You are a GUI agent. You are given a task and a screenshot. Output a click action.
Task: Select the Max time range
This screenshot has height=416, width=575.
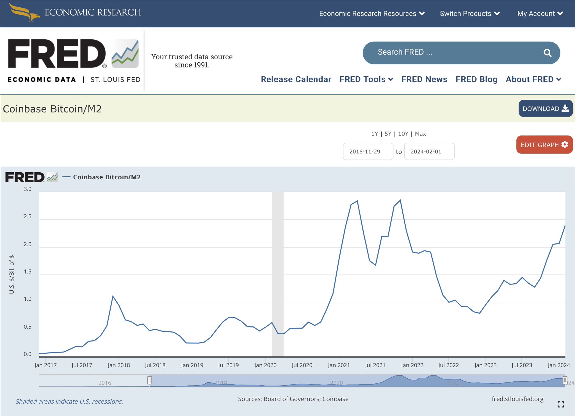420,134
